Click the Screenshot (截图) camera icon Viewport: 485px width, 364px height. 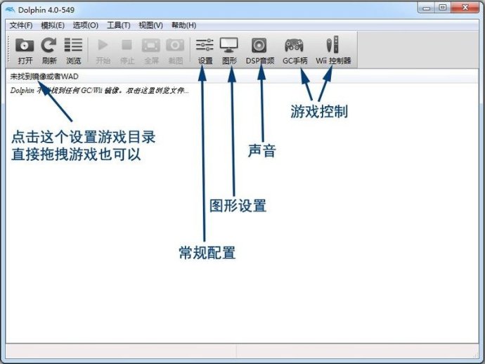click(175, 46)
